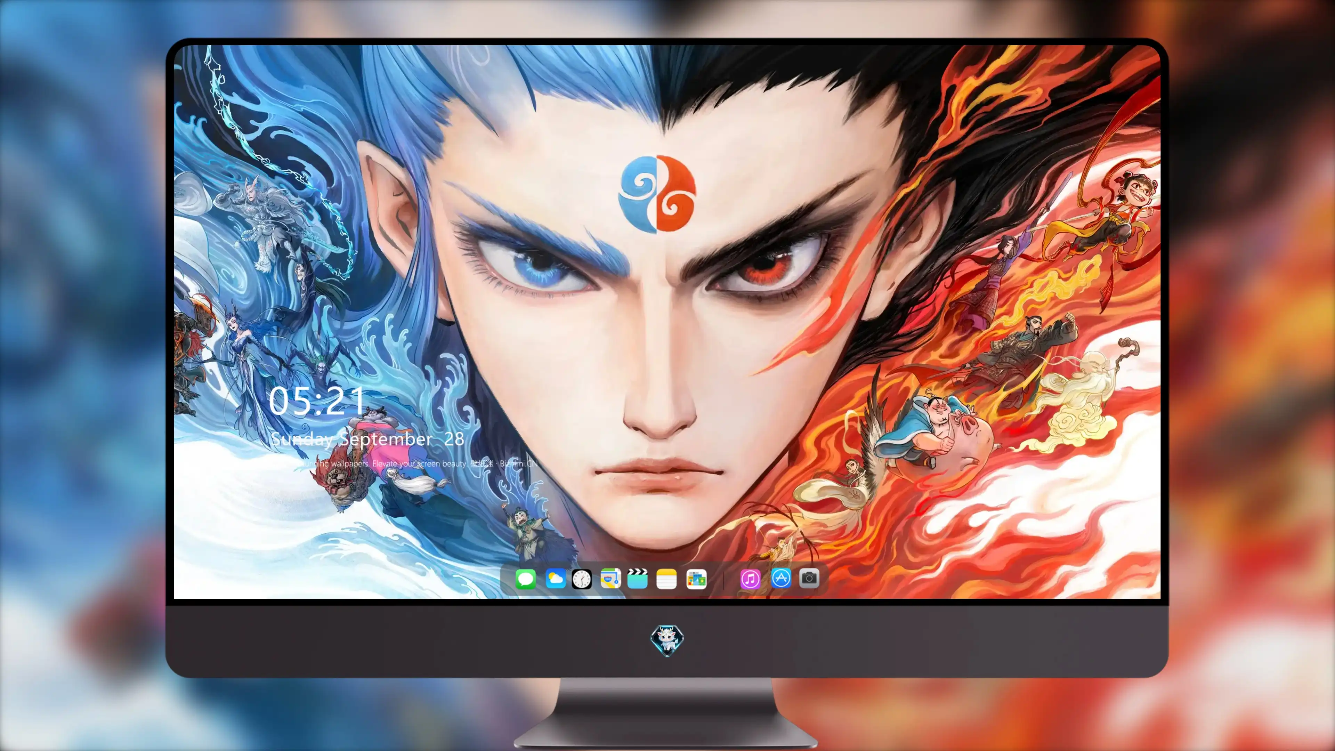Click the "Sunday September 28" date text

[367, 439]
